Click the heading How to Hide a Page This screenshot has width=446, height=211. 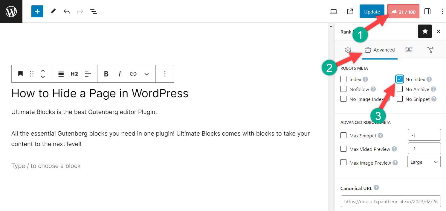coord(100,93)
